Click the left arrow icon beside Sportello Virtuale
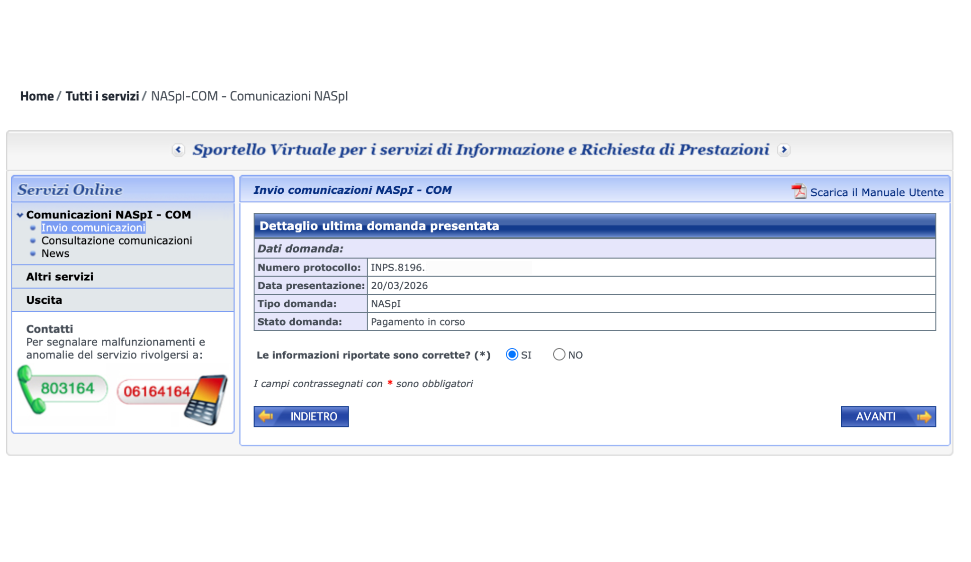Image resolution: width=971 pixels, height=562 pixels. tap(178, 150)
